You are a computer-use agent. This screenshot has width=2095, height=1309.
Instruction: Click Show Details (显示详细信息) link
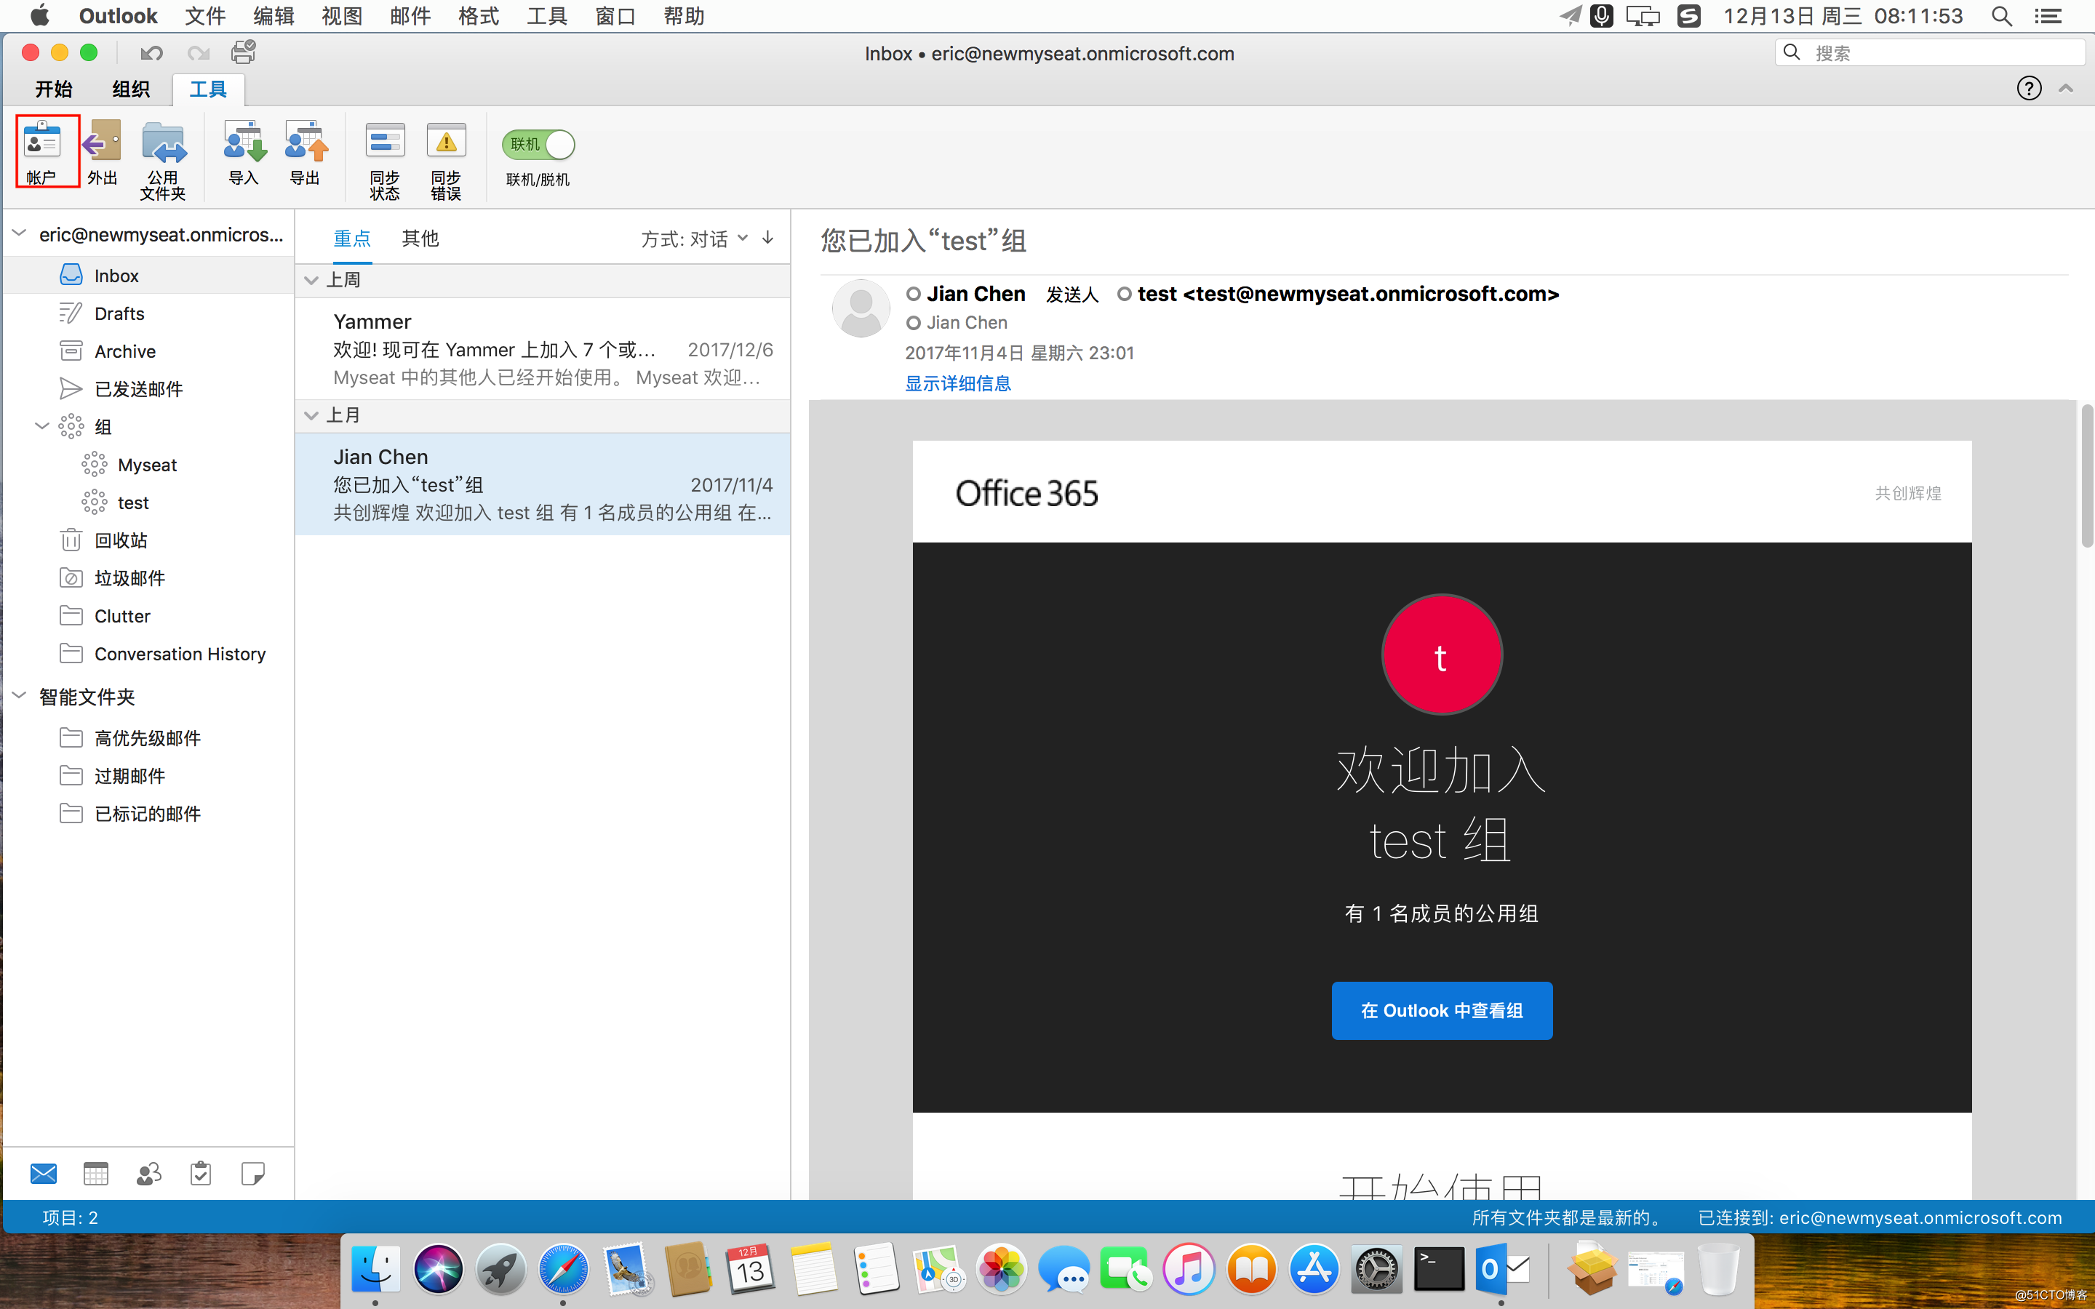pyautogui.click(x=957, y=383)
